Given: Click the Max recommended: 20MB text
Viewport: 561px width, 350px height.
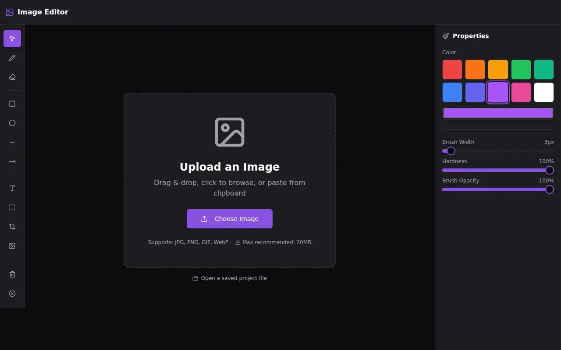Looking at the screenshot, I should pos(277,242).
